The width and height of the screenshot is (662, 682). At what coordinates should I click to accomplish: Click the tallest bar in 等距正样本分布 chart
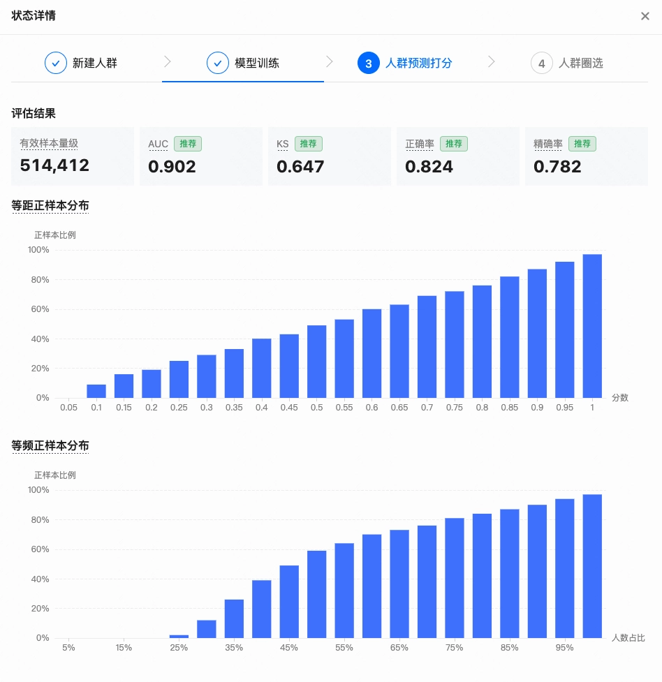click(592, 325)
